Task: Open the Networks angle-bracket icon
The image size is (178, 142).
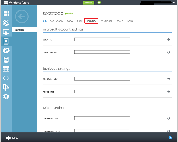Action: pos(6,78)
